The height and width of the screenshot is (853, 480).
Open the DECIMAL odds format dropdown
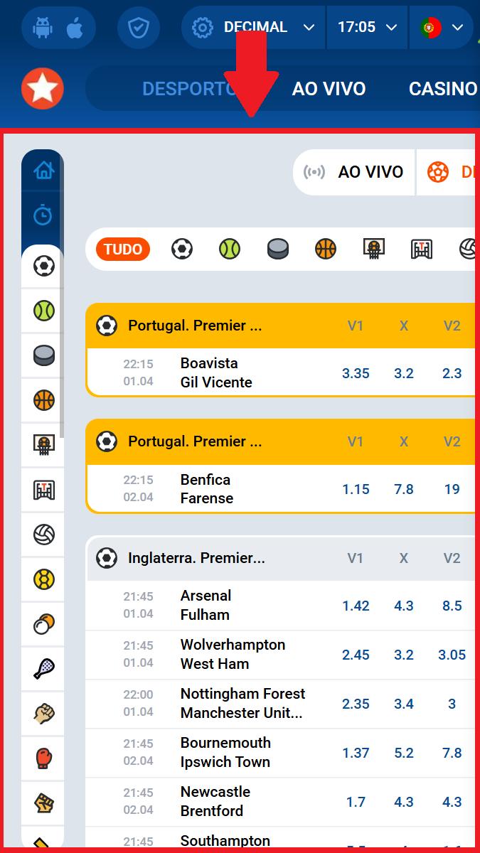pos(254,28)
